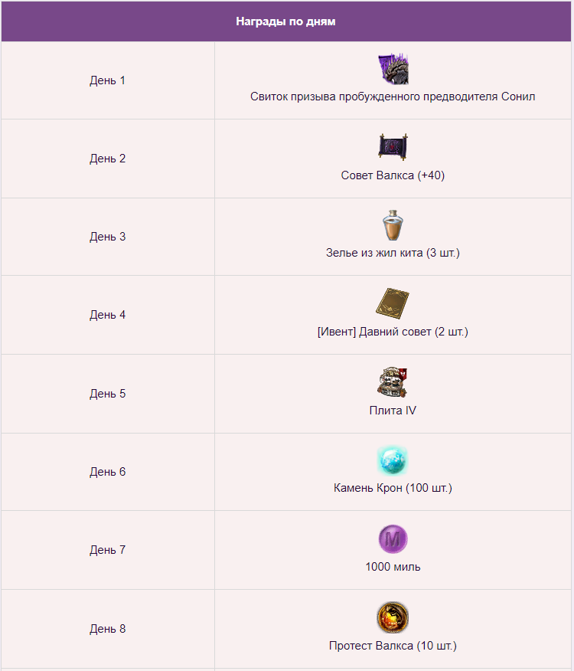Click the Плита IV stove icon
Viewport: 574px width, 671px height.
392,382
